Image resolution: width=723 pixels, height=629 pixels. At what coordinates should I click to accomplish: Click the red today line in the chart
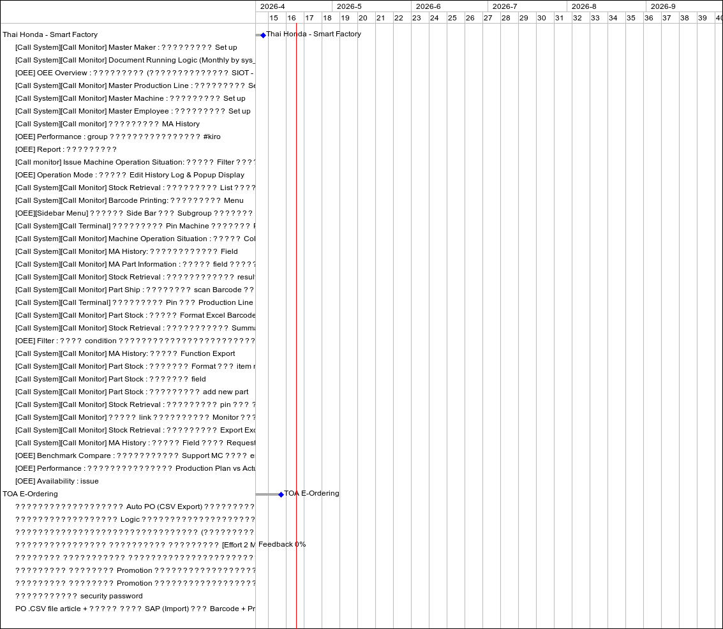tap(296, 319)
